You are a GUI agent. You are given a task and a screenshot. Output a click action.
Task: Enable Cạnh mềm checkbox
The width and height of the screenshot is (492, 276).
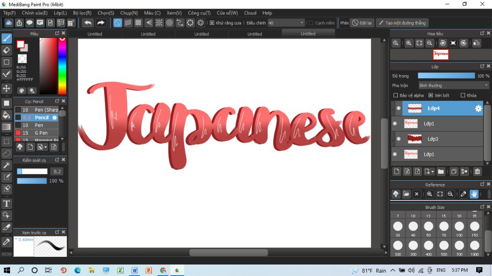(x=311, y=23)
